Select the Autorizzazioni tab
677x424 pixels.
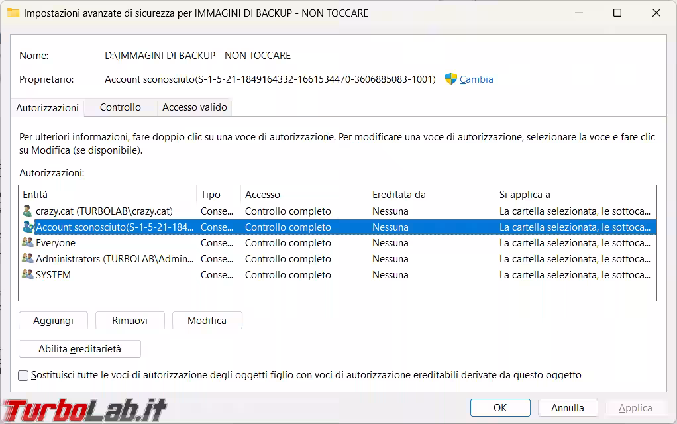click(47, 108)
